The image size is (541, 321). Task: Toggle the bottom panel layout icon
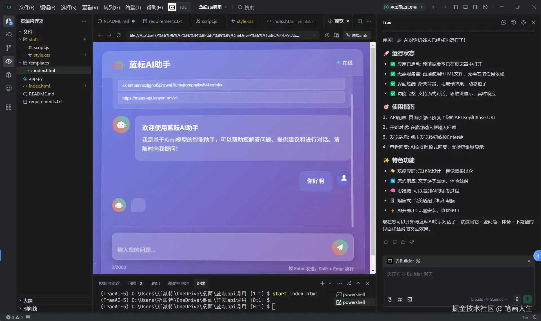coord(465,7)
